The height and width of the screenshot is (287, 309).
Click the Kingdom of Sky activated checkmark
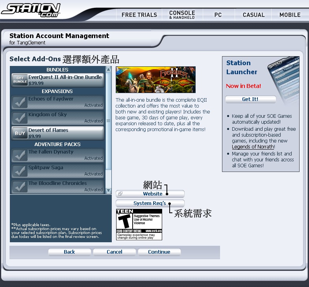click(x=20, y=118)
